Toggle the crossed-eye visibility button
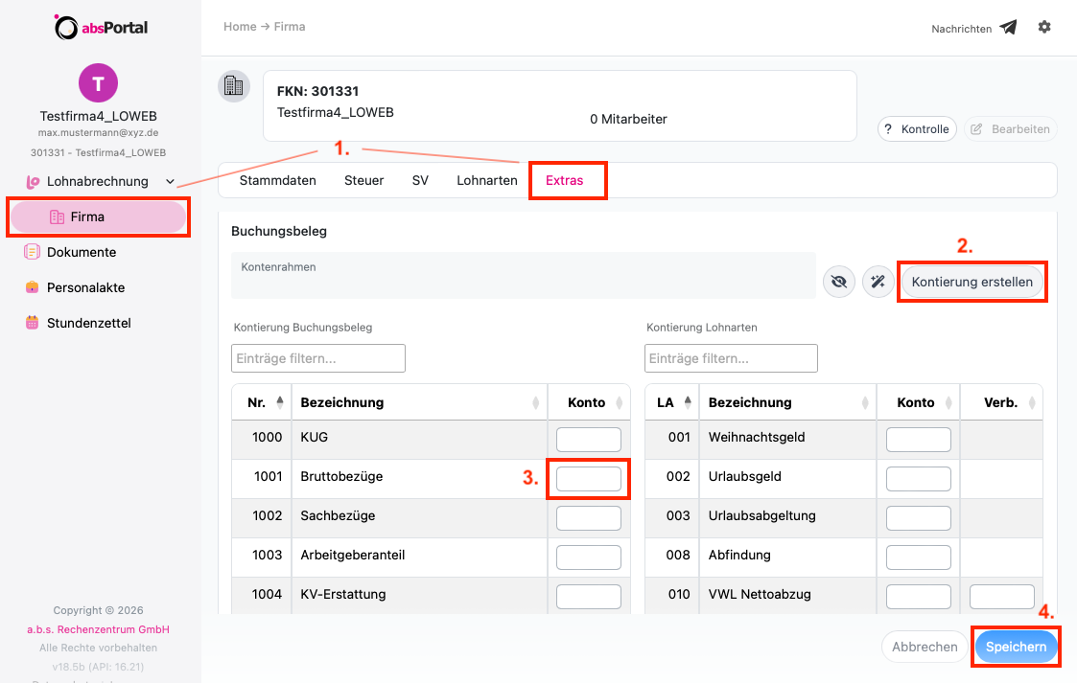Viewport: 1077px width, 683px height. coord(838,282)
